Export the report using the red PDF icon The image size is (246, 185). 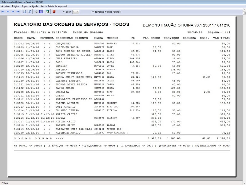click(x=54, y=11)
